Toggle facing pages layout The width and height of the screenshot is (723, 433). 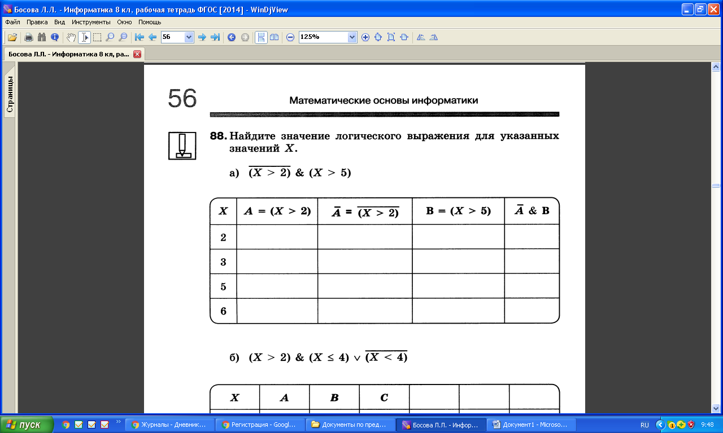click(274, 37)
